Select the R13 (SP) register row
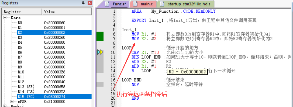293x107 pixels. [54, 87]
